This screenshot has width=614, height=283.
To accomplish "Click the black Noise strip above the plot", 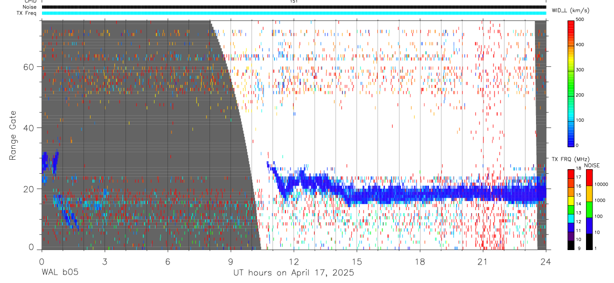I will point(294,7).
